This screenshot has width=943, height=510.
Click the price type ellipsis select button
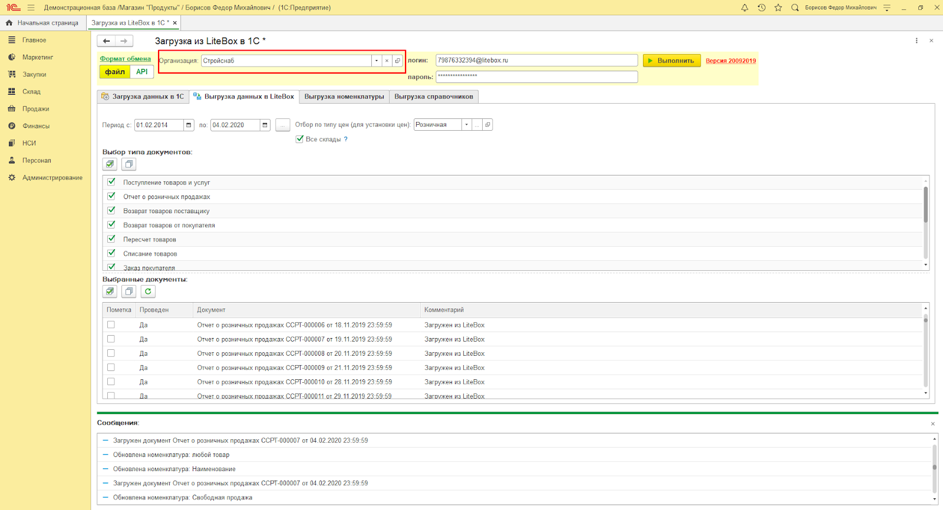point(477,125)
